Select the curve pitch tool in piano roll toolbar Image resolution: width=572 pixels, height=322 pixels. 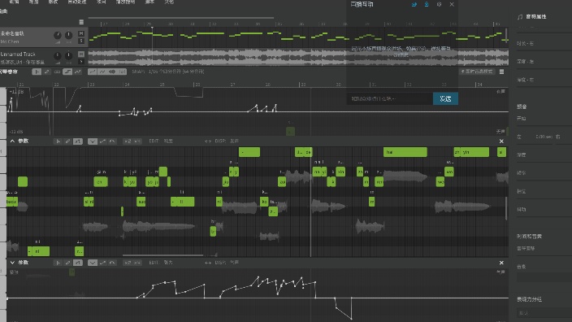click(78, 72)
